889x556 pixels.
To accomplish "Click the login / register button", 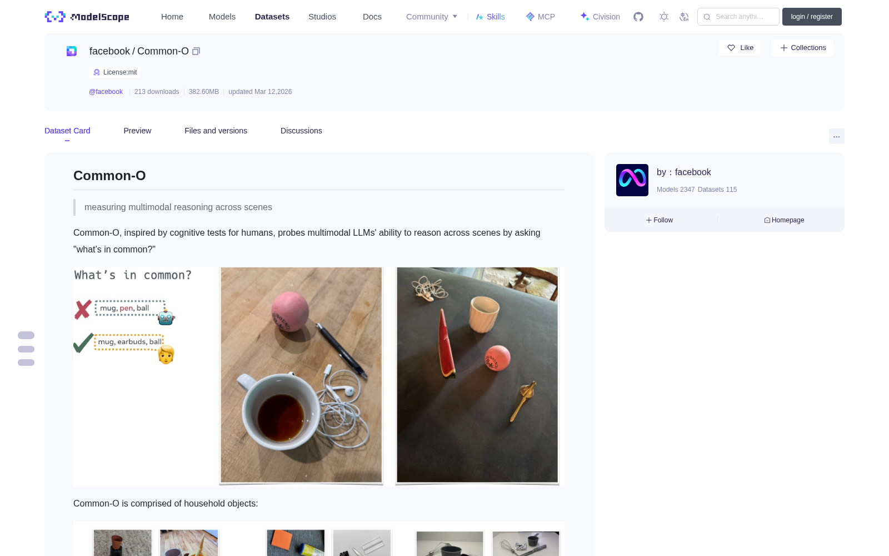I will coord(812,17).
